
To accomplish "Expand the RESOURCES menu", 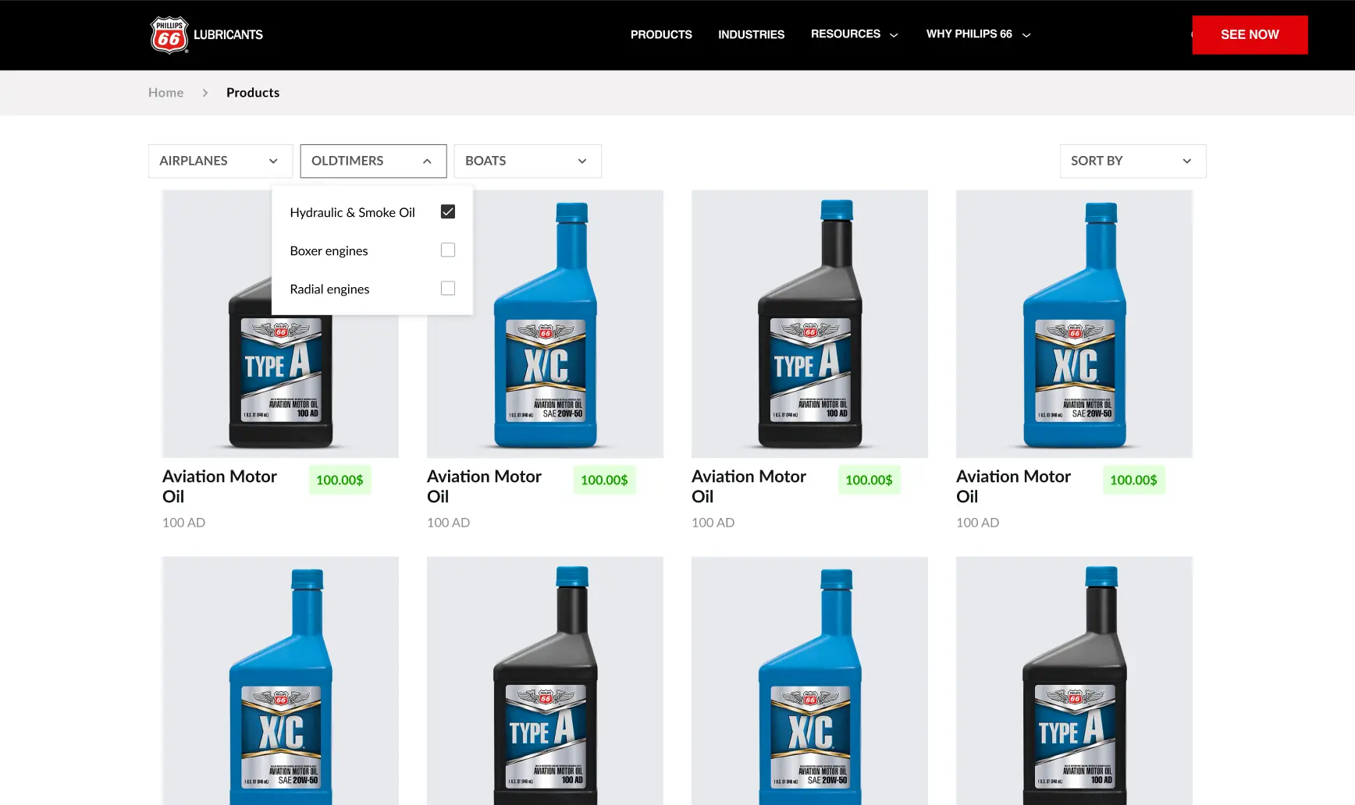I will [x=854, y=34].
